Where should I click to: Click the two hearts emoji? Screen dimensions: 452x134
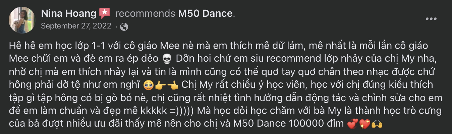(351, 124)
